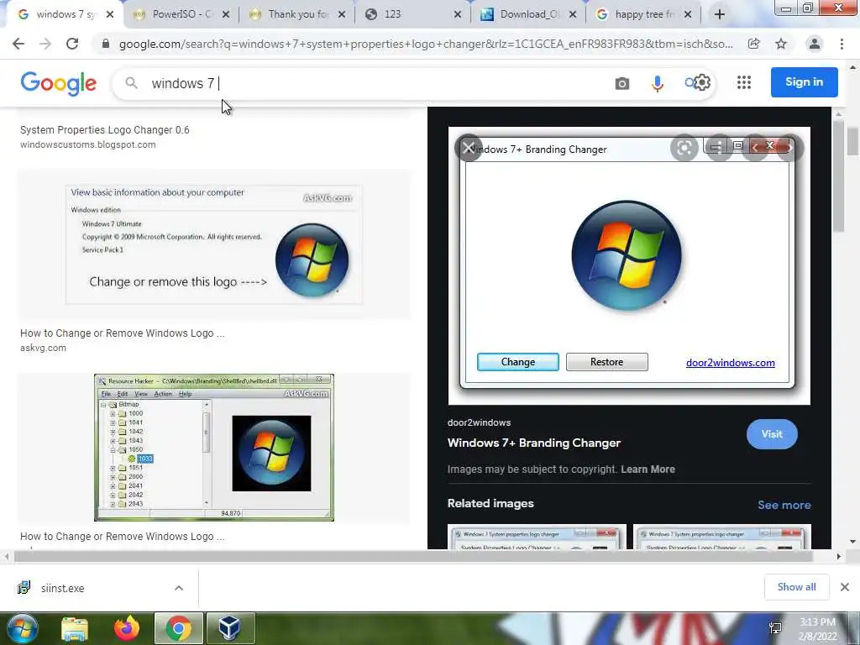Close the PowerISO tab

(226, 15)
